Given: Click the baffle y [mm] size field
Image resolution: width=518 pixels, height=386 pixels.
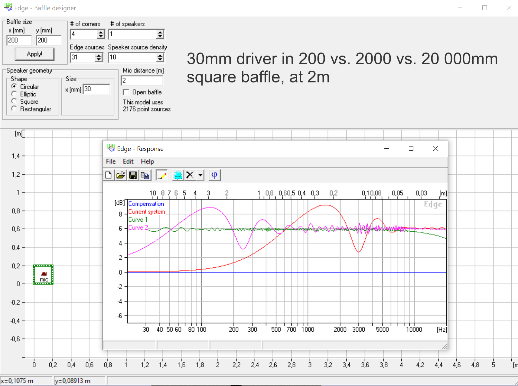Looking at the screenshot, I should pyautogui.click(x=48, y=40).
